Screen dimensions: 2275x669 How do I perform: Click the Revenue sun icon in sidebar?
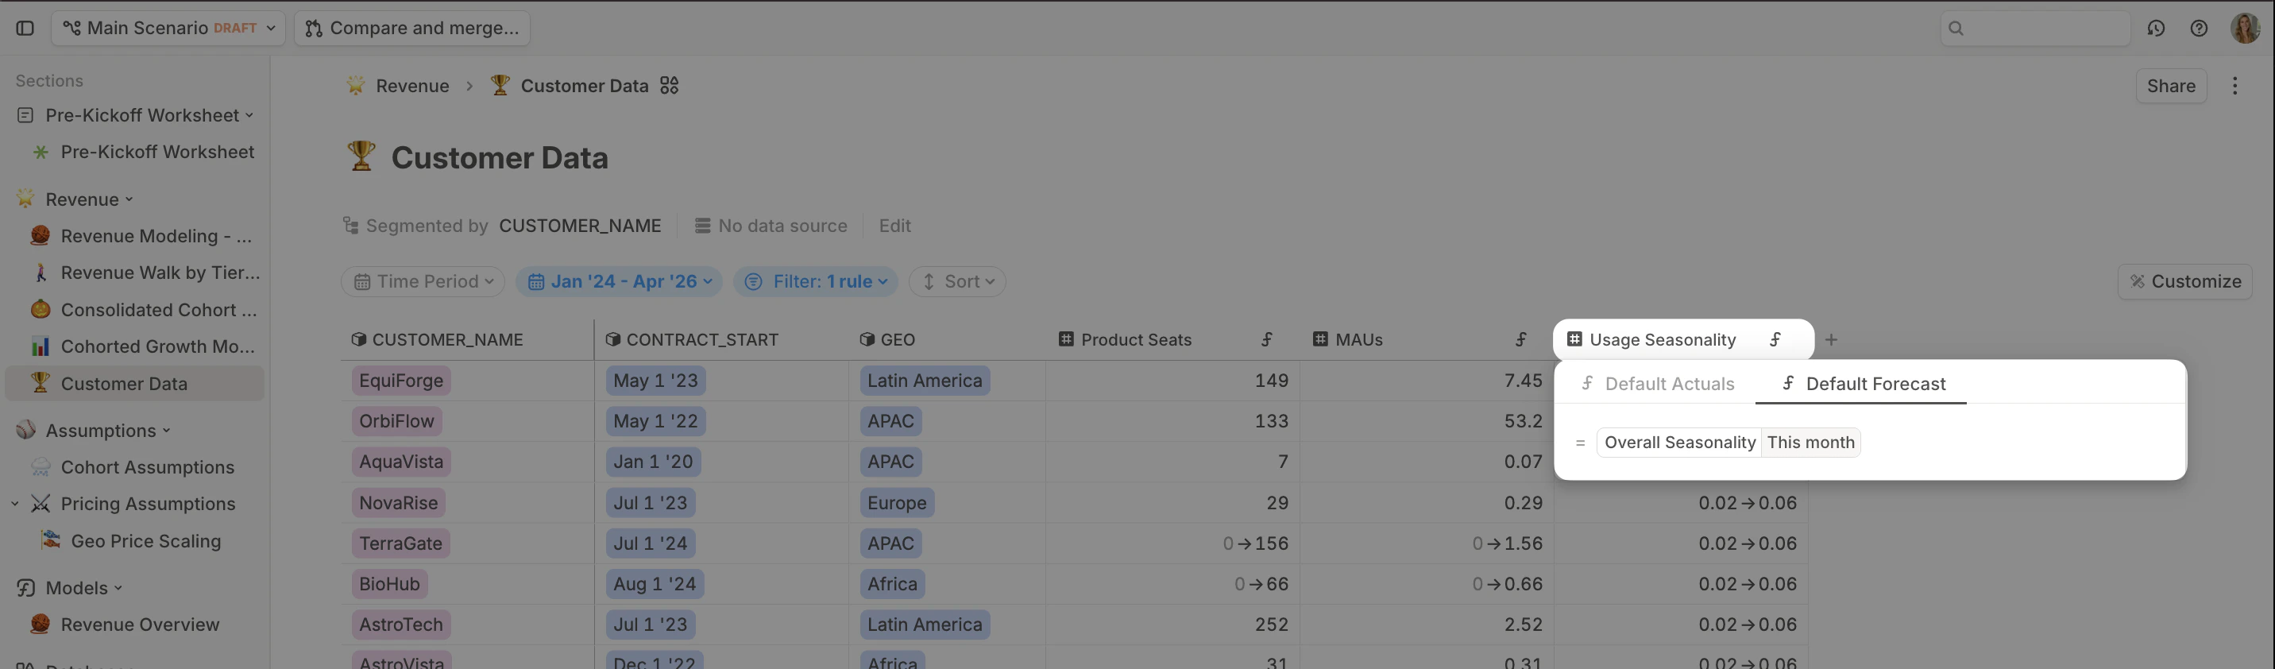25,199
